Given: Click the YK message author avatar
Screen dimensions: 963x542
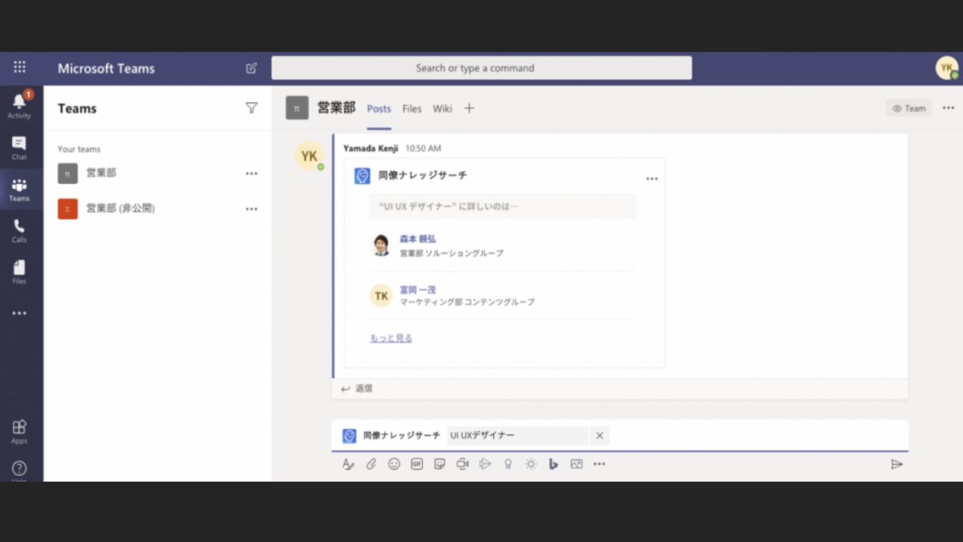Looking at the screenshot, I should pos(309,157).
